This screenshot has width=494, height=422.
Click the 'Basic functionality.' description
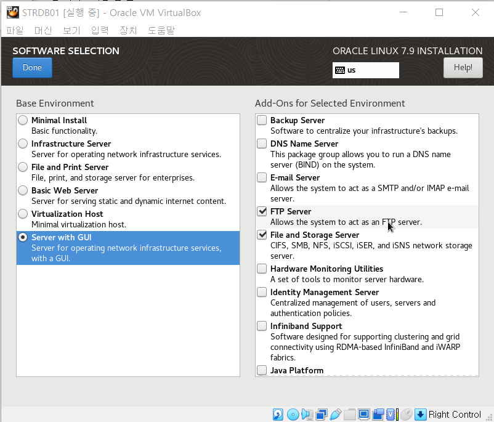tap(64, 131)
